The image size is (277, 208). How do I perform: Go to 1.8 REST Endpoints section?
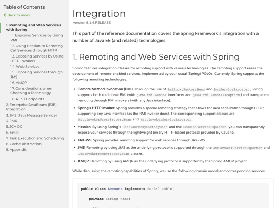(27, 99)
